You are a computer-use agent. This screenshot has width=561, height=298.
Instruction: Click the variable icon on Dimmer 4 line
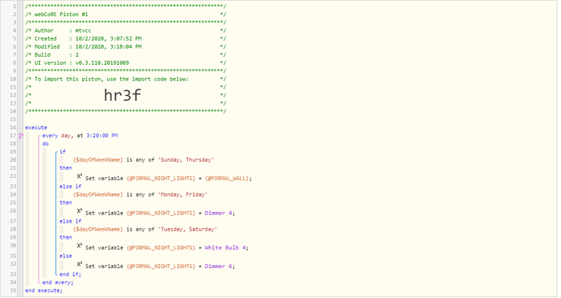click(x=80, y=211)
